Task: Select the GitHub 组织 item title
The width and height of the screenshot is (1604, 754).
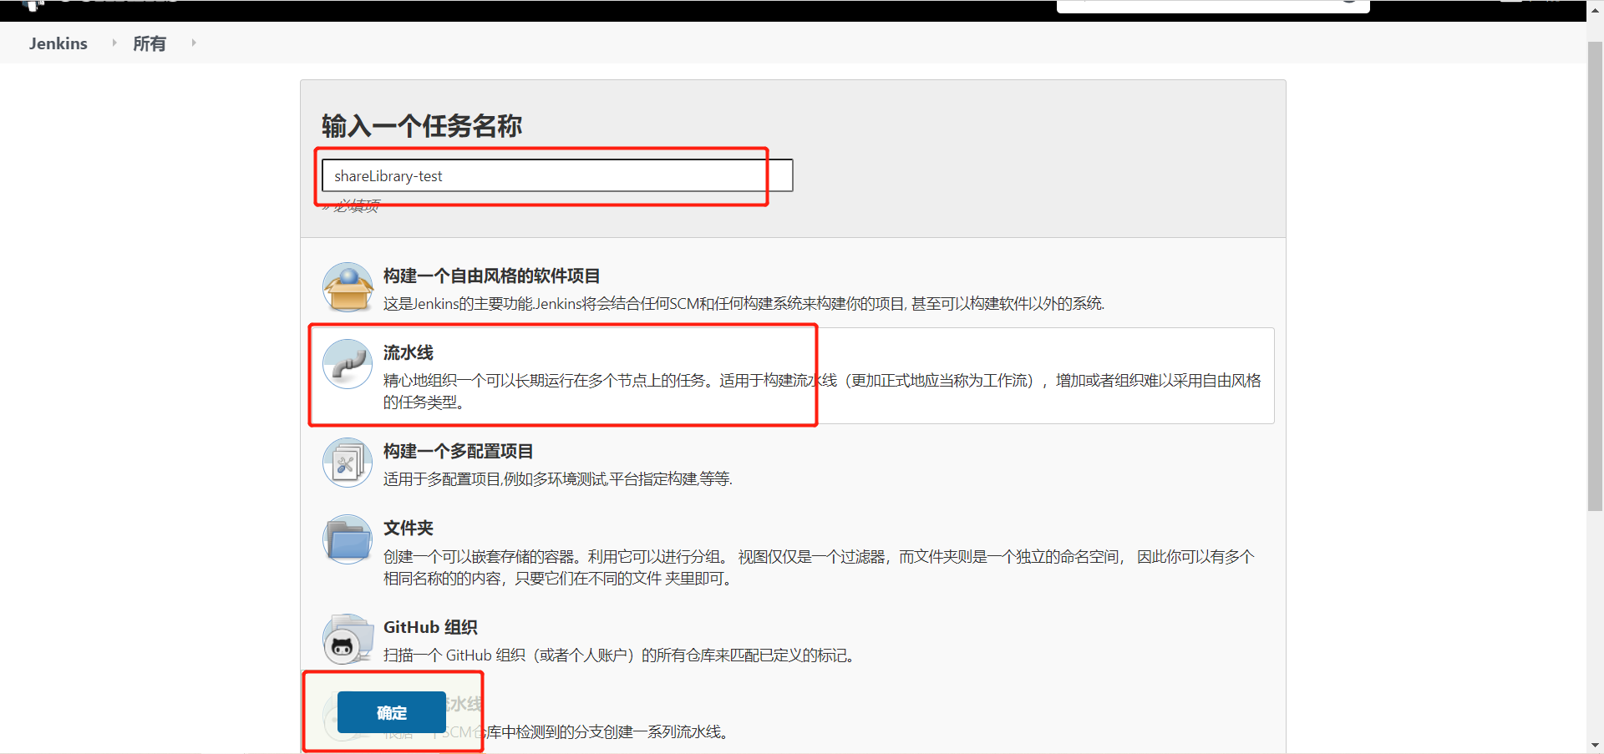Action: coord(430,627)
